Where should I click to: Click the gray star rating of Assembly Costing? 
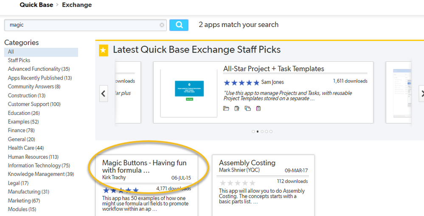point(237,183)
